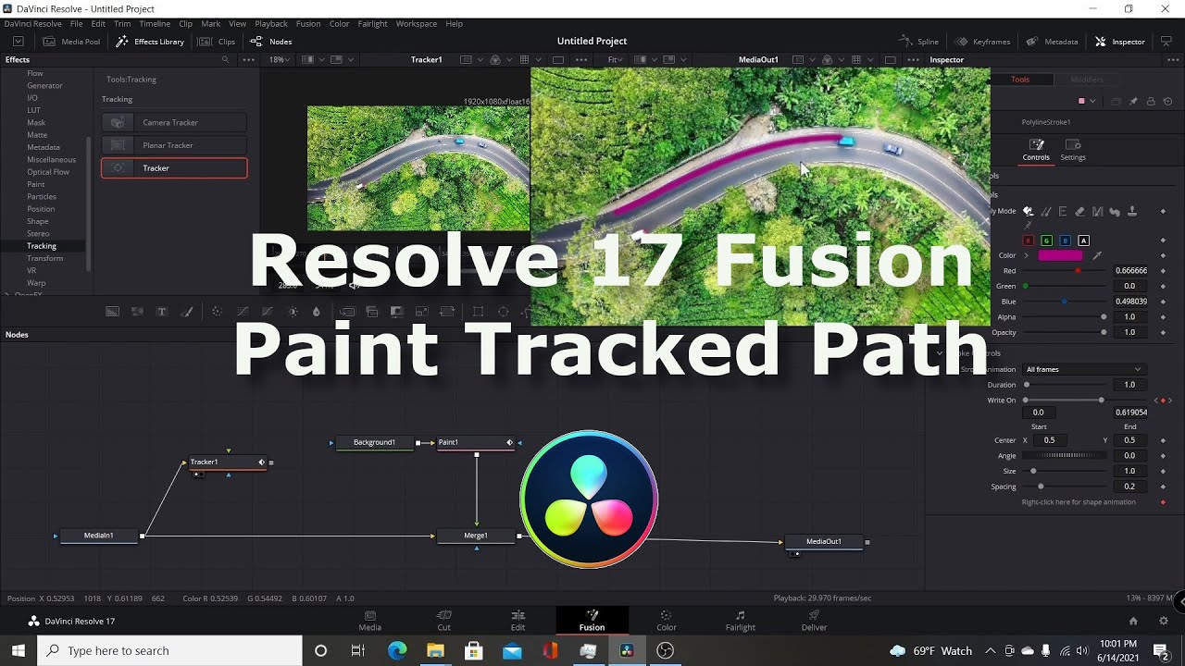Add a Rectangle mask from the toolbar
Image resolution: width=1185 pixels, height=666 pixels.
[478, 312]
